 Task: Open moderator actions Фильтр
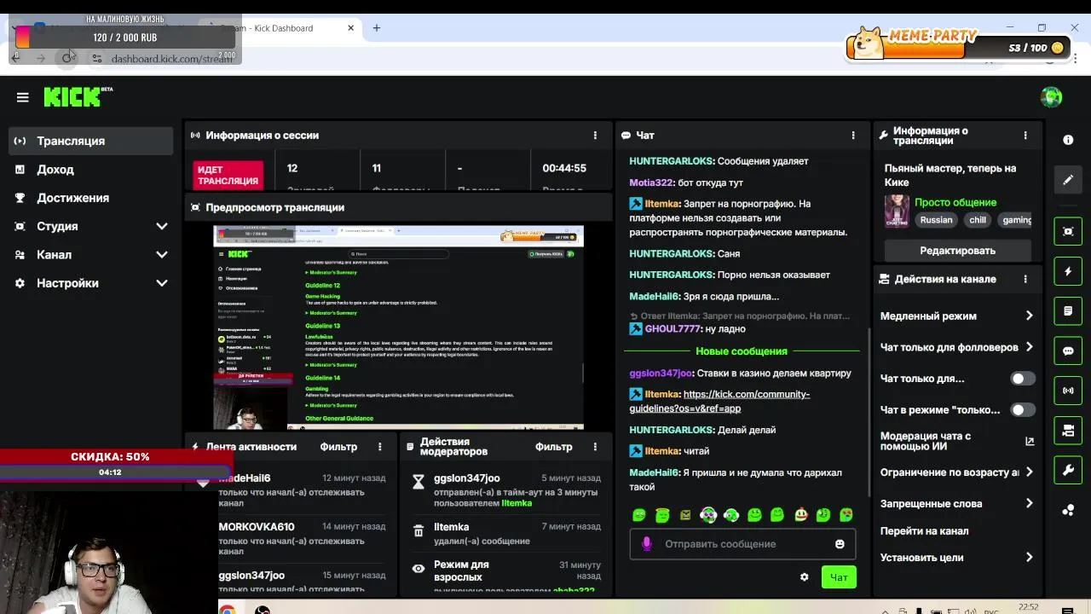click(x=554, y=447)
